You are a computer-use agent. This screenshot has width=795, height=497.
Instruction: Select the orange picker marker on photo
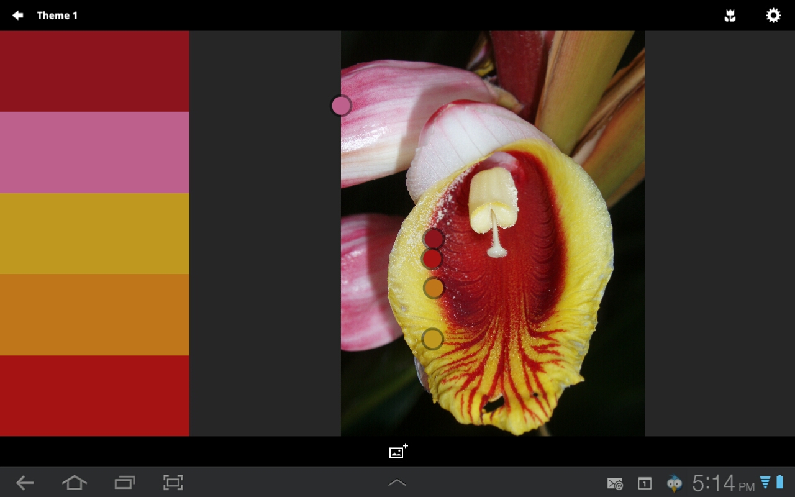tap(434, 288)
